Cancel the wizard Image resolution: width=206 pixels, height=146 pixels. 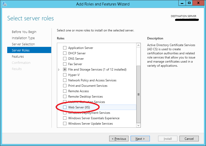(189, 139)
